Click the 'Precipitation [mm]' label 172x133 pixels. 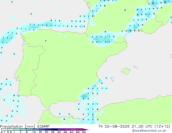point(18,126)
